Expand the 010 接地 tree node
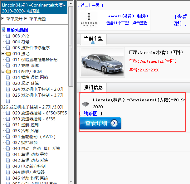190x184 pixels. [3, 54]
